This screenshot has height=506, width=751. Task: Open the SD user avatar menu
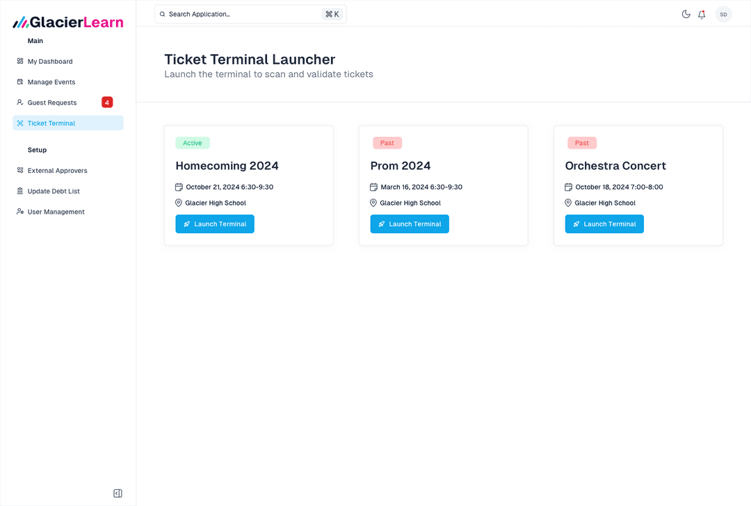723,14
